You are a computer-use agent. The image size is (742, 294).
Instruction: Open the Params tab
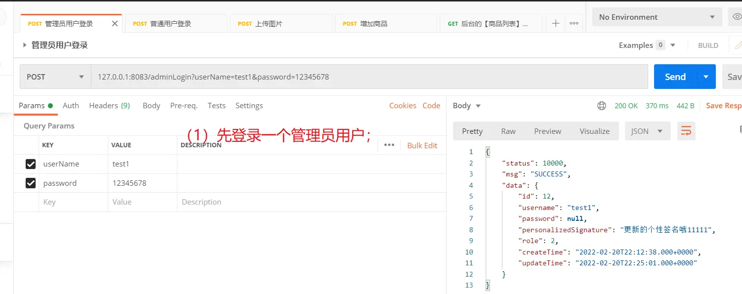coord(36,106)
